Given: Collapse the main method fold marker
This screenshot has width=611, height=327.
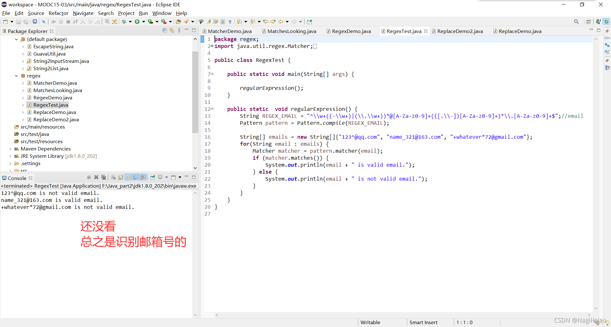Looking at the screenshot, I should point(212,74).
